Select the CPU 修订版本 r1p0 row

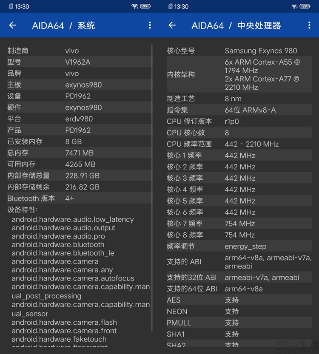tap(239, 121)
